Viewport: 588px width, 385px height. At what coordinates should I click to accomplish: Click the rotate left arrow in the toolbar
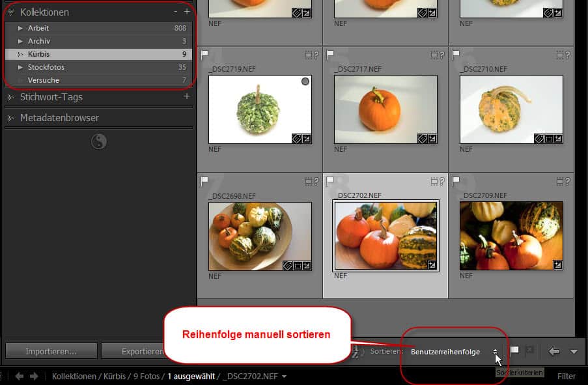(x=554, y=351)
